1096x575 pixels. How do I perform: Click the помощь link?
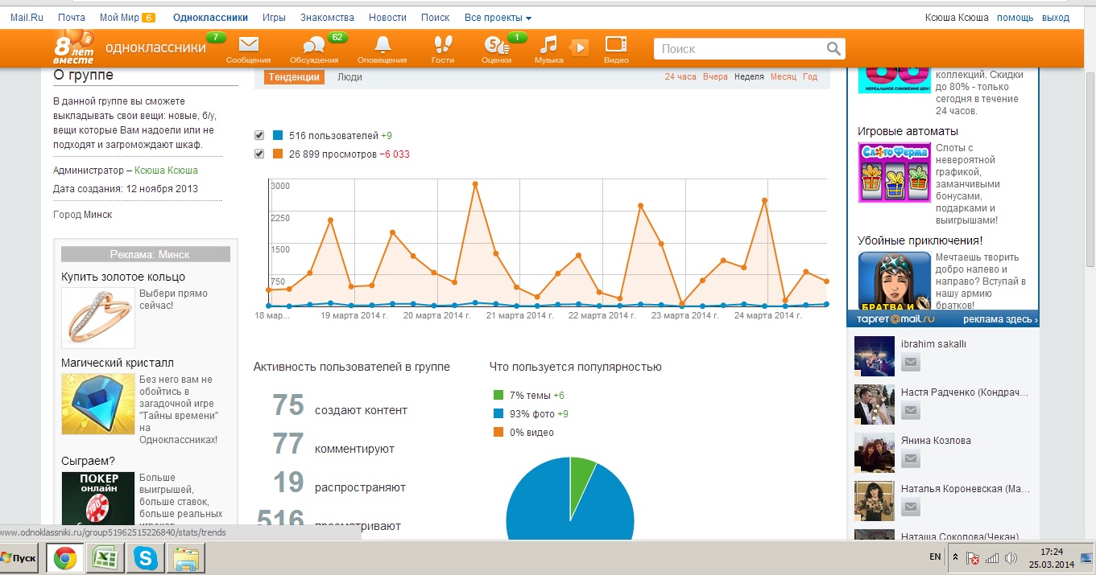[1015, 18]
